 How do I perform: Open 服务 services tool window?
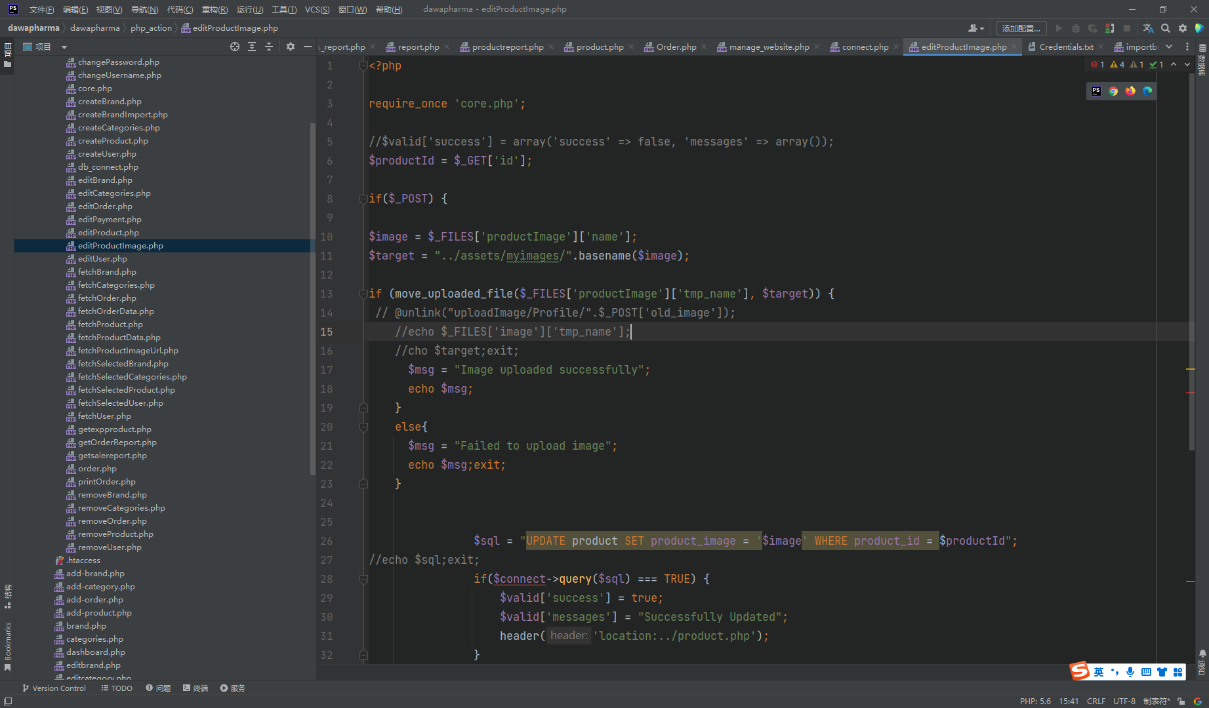pyautogui.click(x=233, y=688)
